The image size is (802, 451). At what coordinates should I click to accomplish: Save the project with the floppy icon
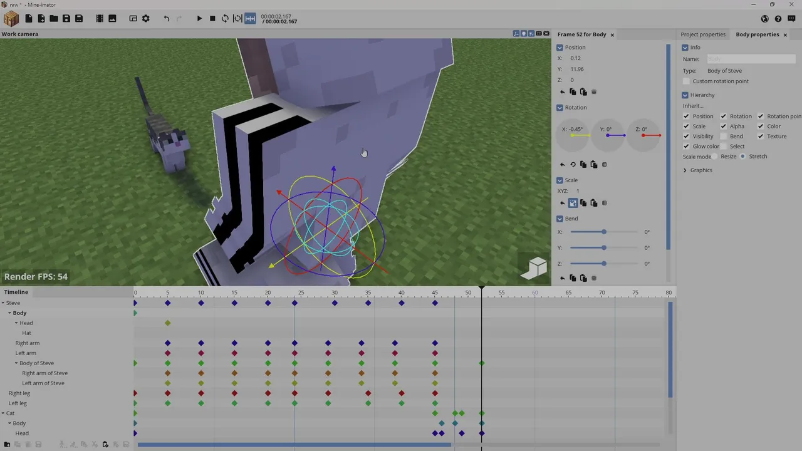(x=66, y=19)
